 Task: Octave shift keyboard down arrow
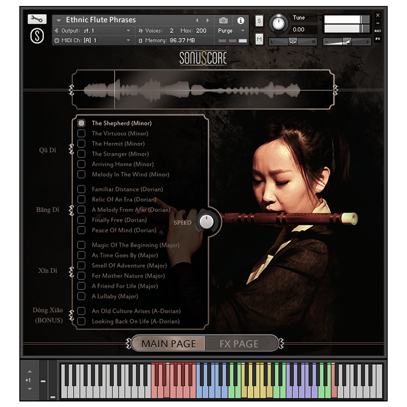click(29, 389)
